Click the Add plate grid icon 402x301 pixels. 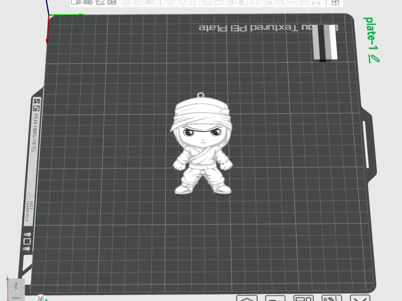88,2
